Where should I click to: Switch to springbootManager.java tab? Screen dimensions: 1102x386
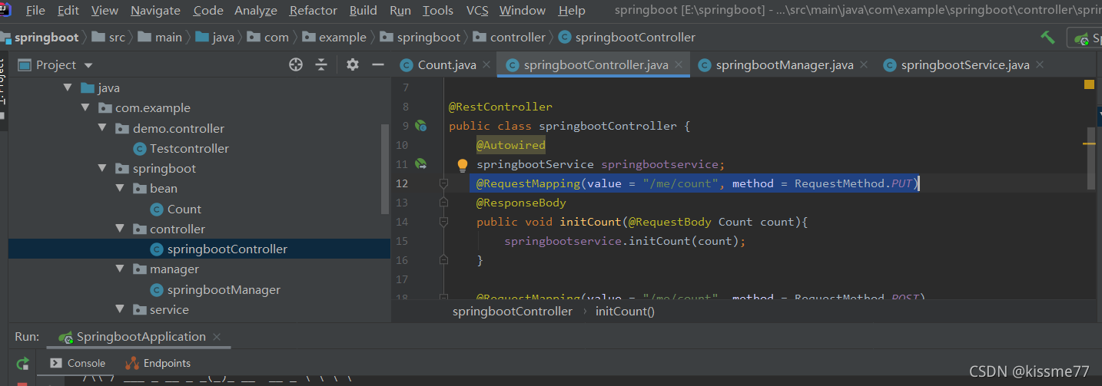point(784,65)
